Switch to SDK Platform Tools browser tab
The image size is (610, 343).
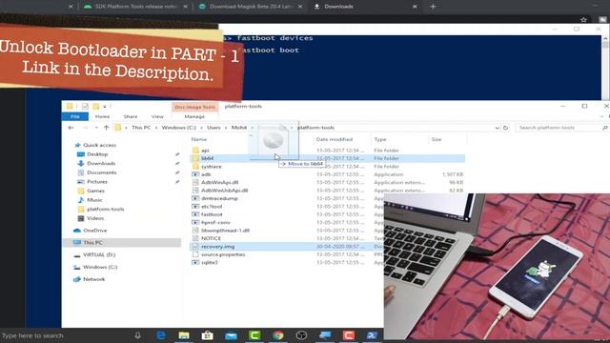(135, 7)
